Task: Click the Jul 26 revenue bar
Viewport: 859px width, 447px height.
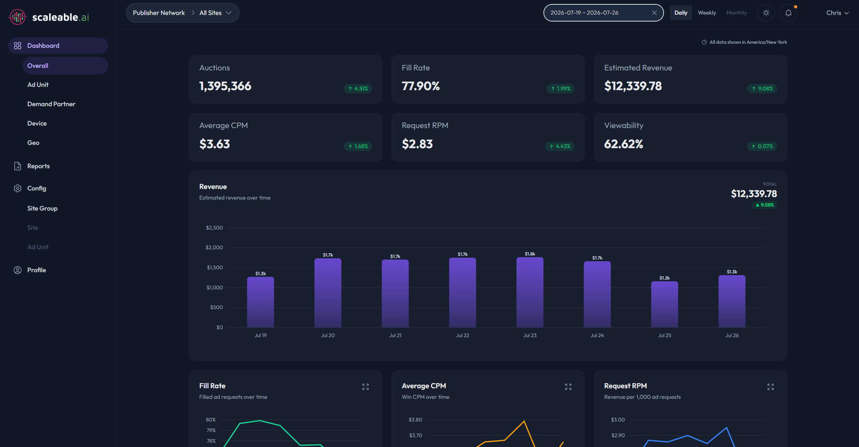Action: pos(732,301)
